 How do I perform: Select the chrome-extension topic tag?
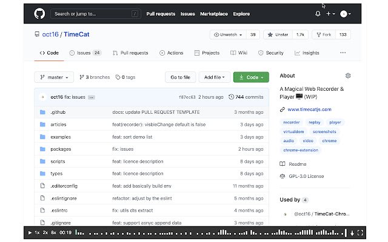point(301,150)
